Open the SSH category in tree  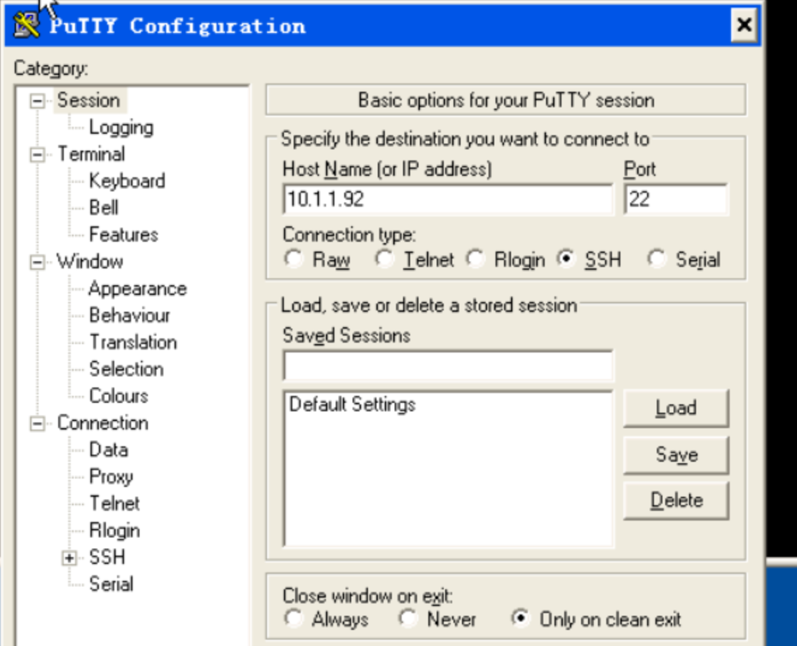[107, 558]
